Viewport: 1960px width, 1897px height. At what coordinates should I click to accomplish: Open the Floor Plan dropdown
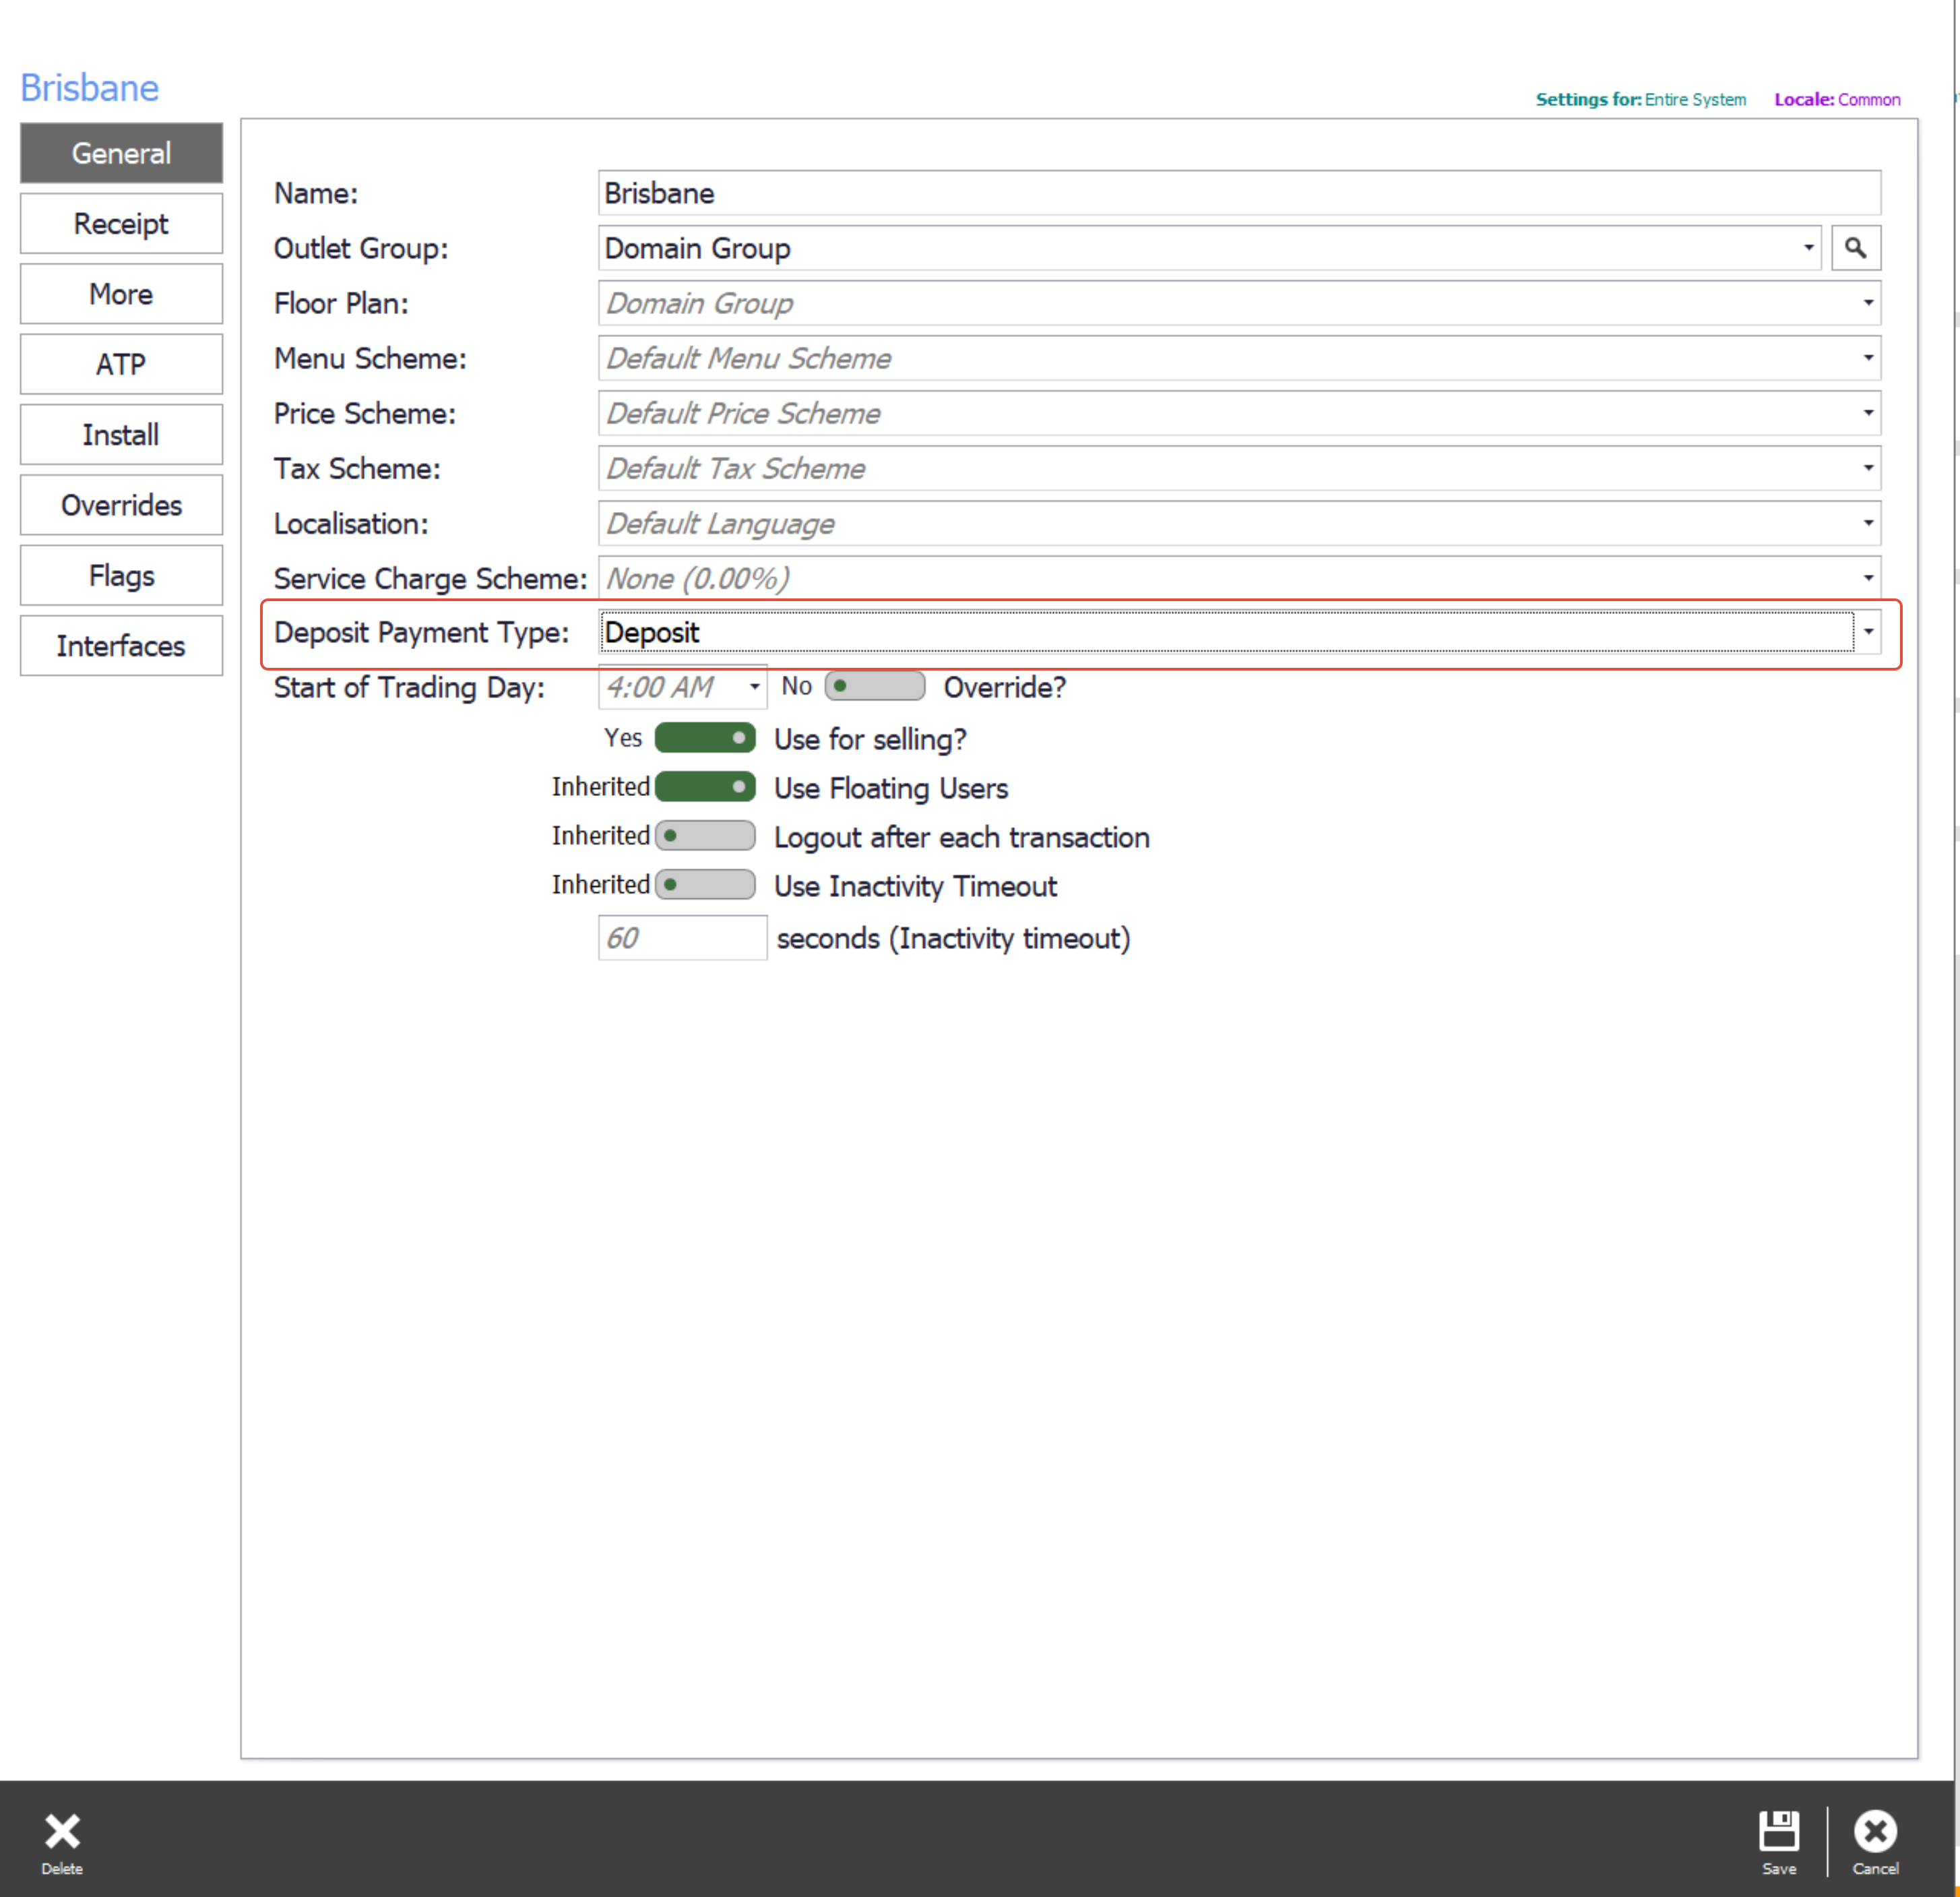pos(1867,303)
